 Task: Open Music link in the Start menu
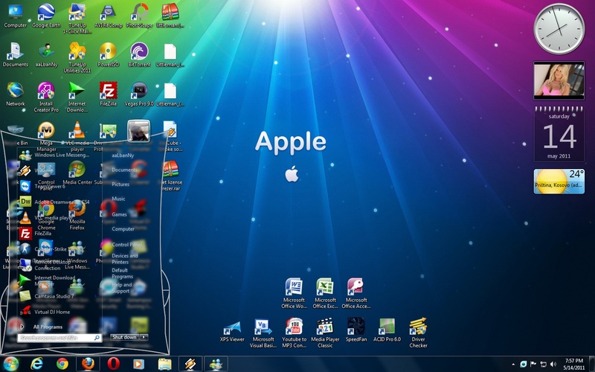(118, 199)
